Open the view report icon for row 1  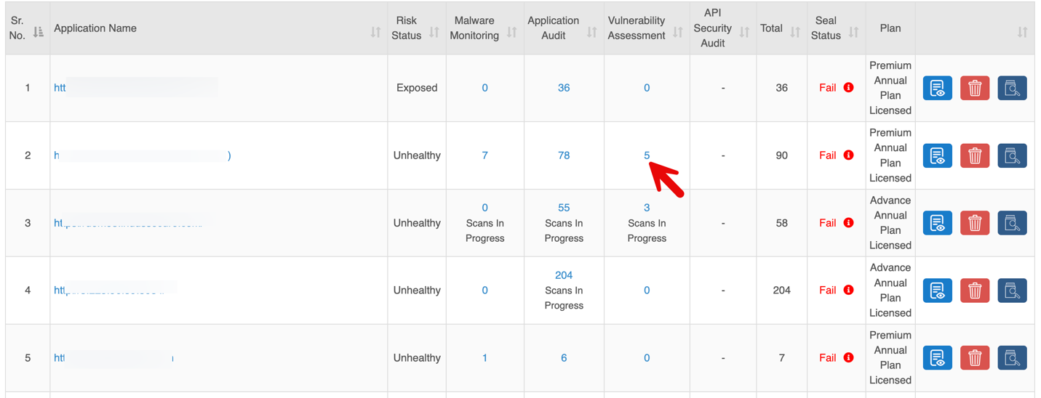click(937, 88)
